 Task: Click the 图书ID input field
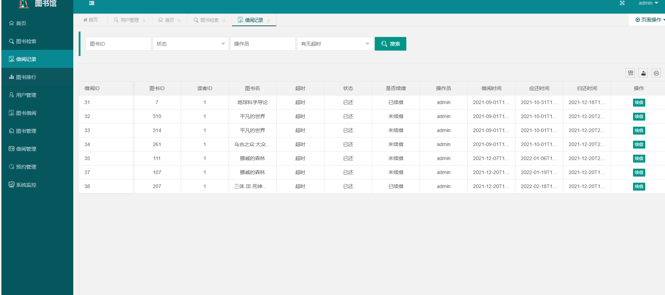coord(119,44)
